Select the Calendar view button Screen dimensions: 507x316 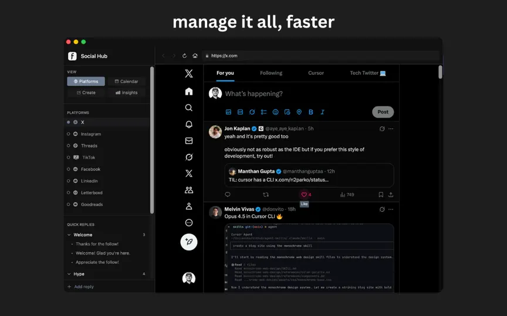point(126,81)
